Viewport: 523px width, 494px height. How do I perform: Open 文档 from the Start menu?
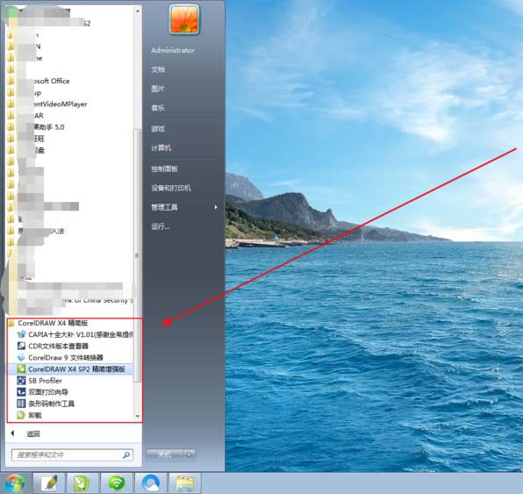coord(158,69)
